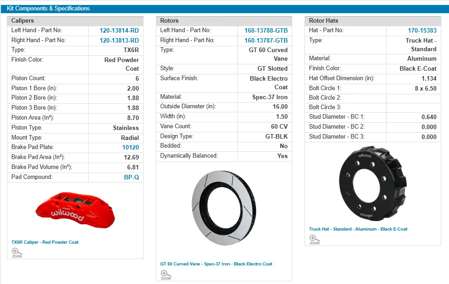Click zoom icon under TX6R caliper image
The image size is (449, 284).
17,253
